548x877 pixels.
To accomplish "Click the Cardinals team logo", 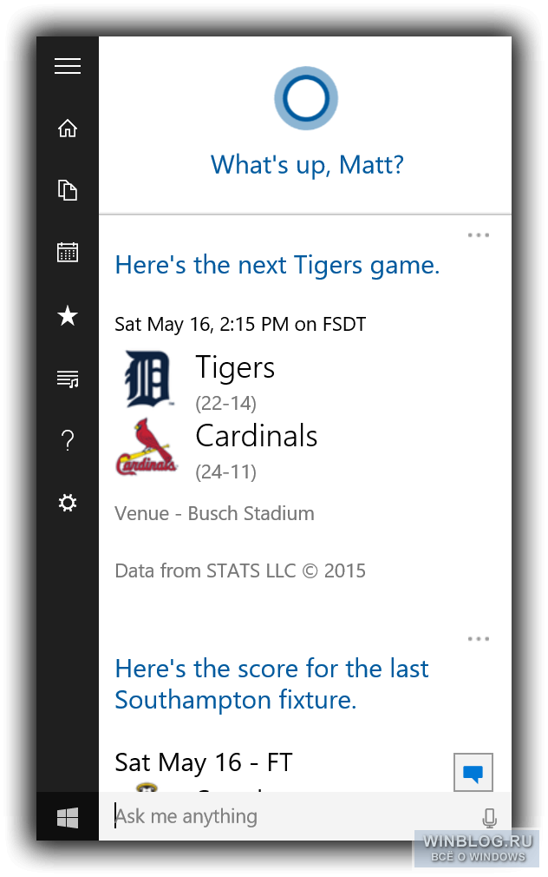I will [x=147, y=447].
